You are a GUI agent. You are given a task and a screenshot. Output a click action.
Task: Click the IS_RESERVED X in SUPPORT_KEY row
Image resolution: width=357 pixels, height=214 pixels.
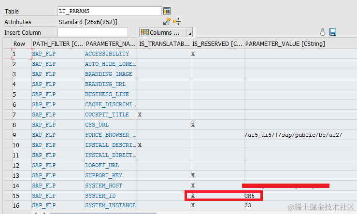[x=193, y=175]
